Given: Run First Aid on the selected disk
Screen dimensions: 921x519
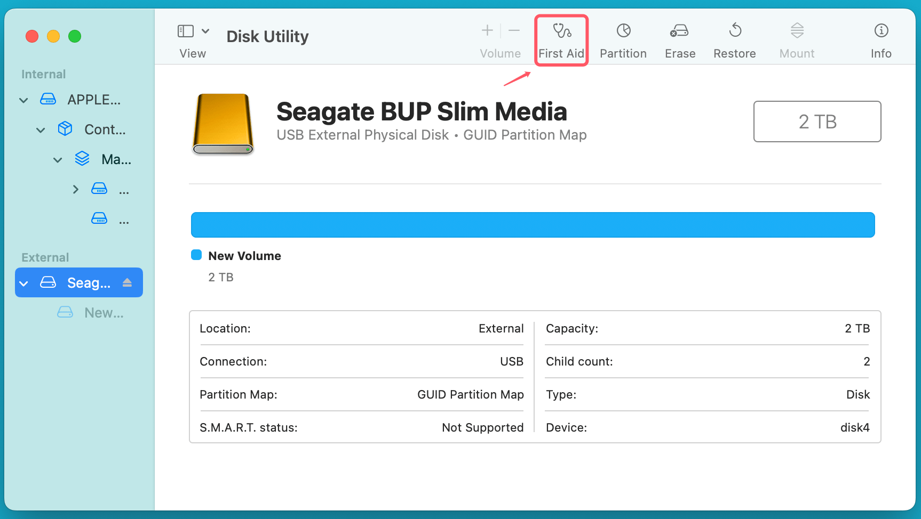Looking at the screenshot, I should 561,39.
